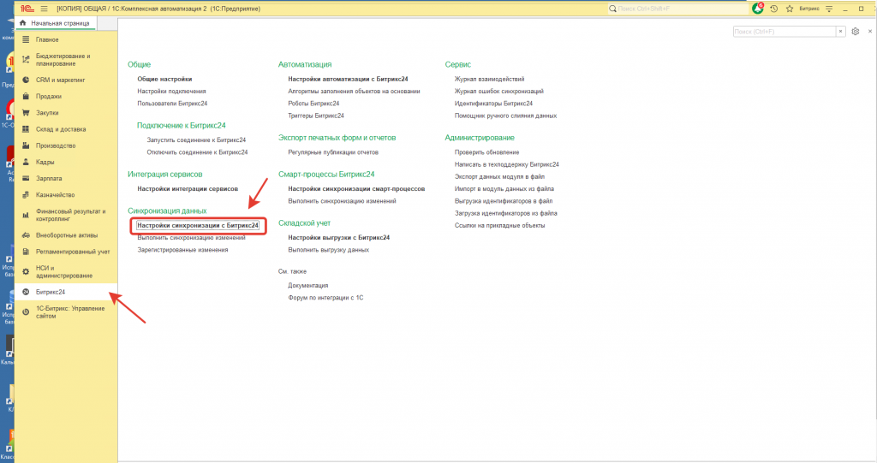
Task: Focus the global search Ctrl+Shift+F field
Action: pyautogui.click(x=678, y=9)
